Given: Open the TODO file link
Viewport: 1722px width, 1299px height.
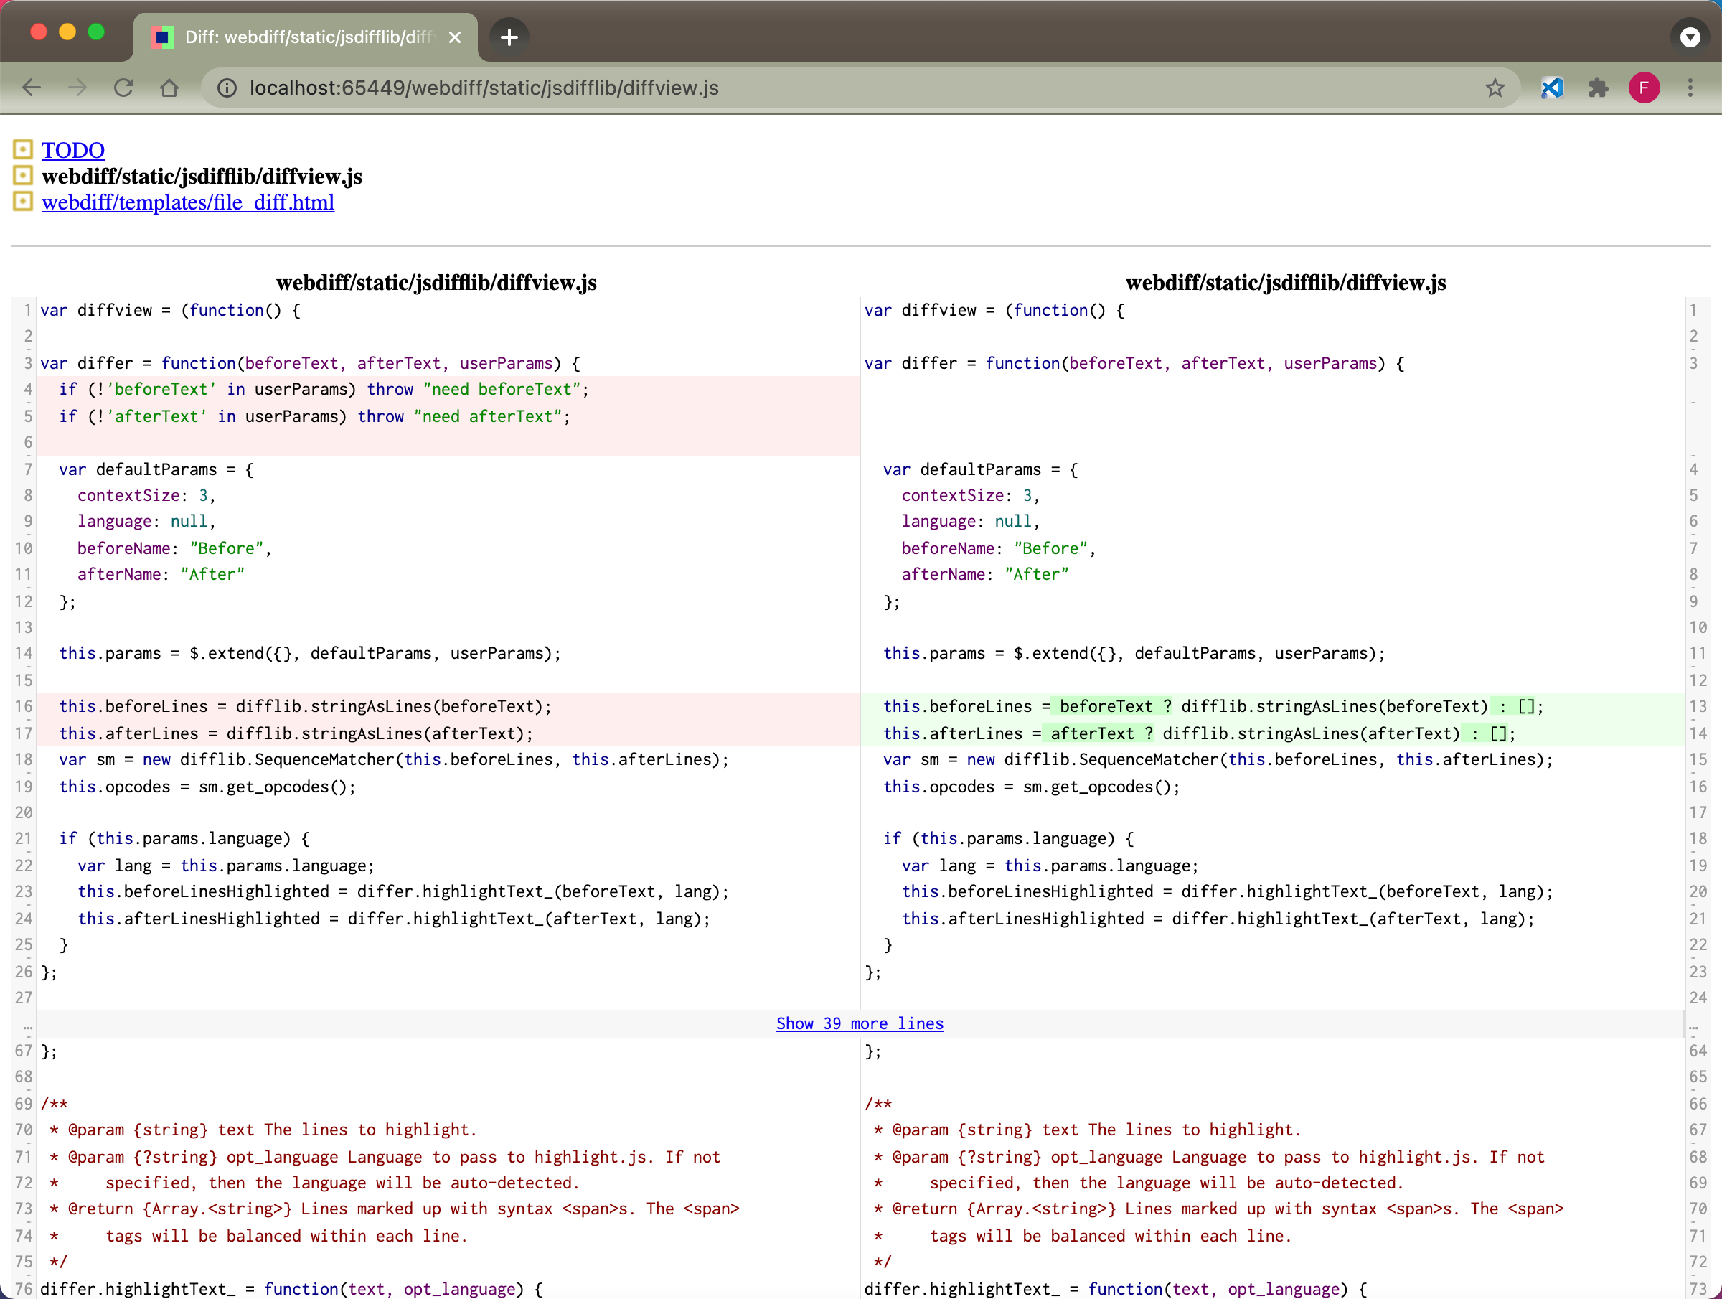Looking at the screenshot, I should coord(72,149).
